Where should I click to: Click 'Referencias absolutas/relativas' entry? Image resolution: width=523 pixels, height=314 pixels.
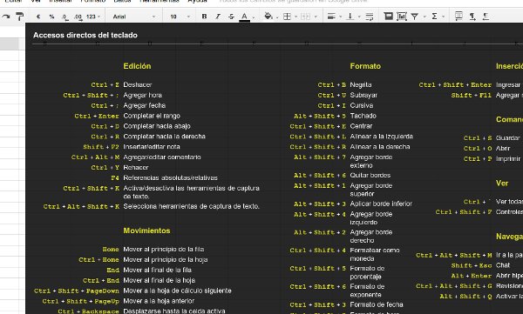(171, 177)
